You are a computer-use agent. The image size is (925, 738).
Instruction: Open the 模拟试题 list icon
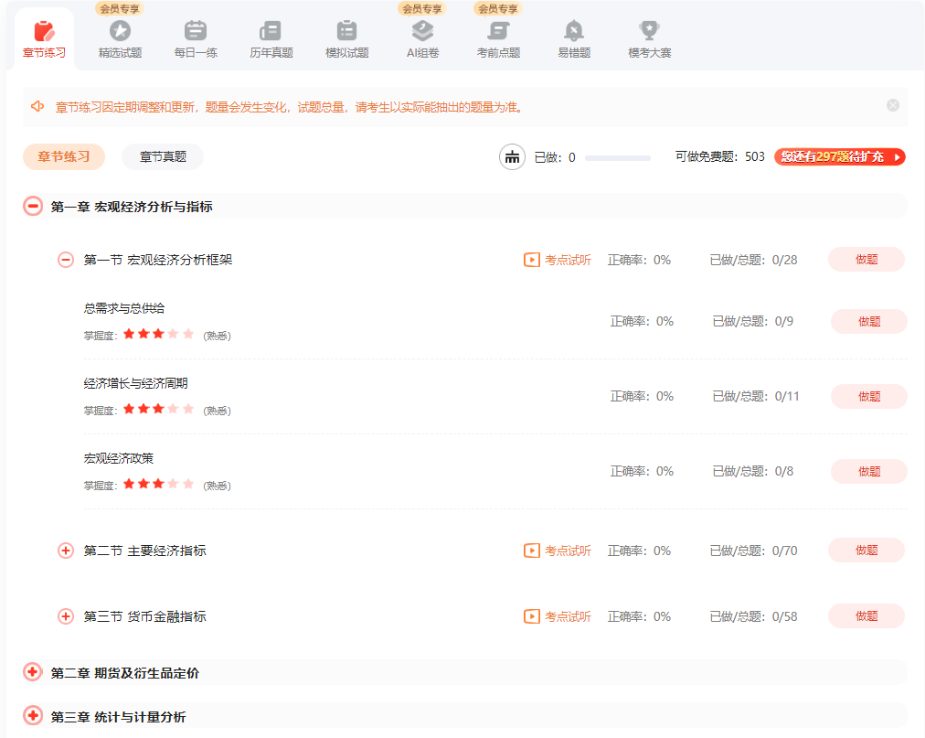(x=347, y=31)
